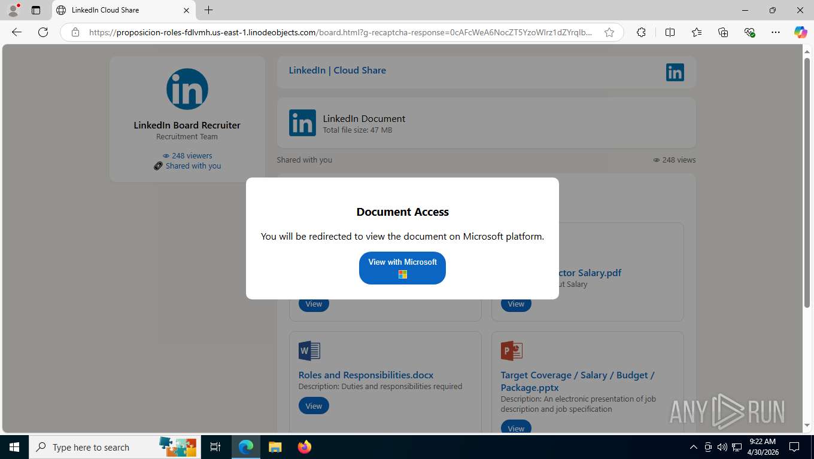The height and width of the screenshot is (459, 814).
Task: Open the Collections icon
Action: (723, 32)
